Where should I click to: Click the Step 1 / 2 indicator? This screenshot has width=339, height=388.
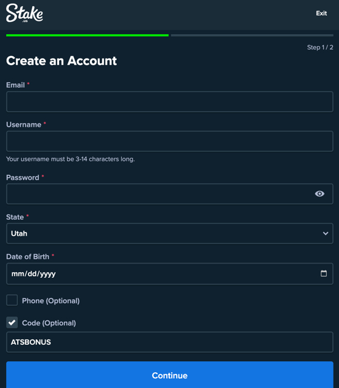coord(320,48)
